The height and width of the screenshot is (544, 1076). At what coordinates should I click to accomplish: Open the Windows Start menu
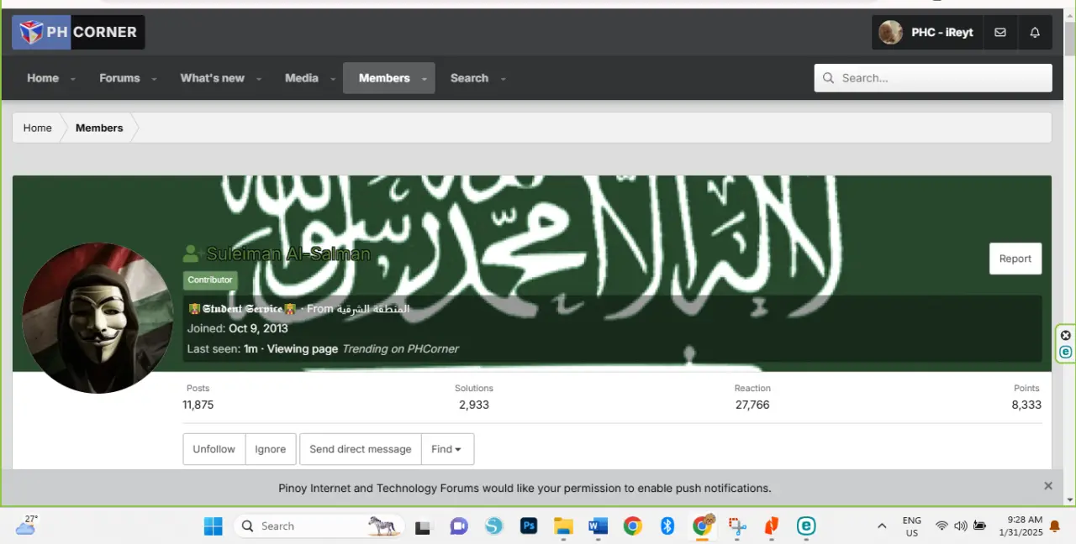coord(214,526)
